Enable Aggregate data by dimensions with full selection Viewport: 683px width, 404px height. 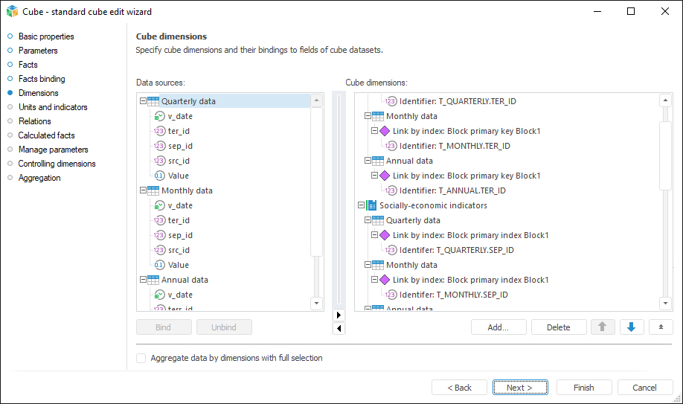click(141, 358)
